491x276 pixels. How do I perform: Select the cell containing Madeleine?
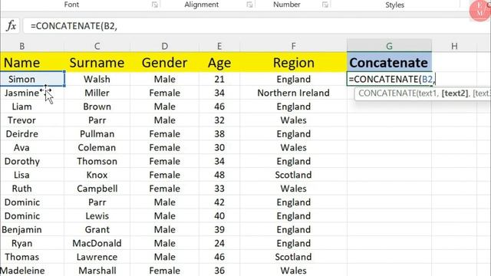[x=32, y=270]
